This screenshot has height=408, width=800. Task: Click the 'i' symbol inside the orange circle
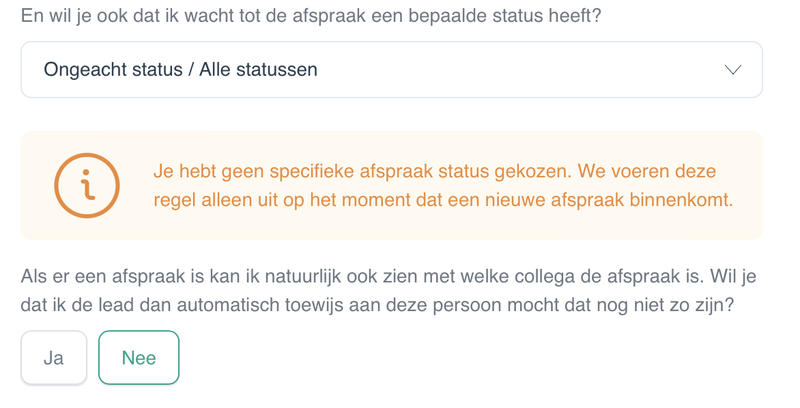87,185
